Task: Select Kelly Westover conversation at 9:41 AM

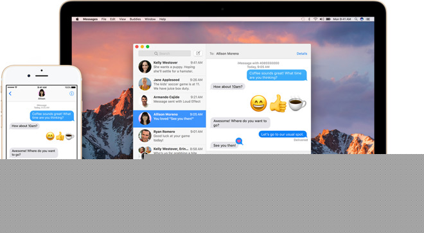Action: [x=170, y=67]
